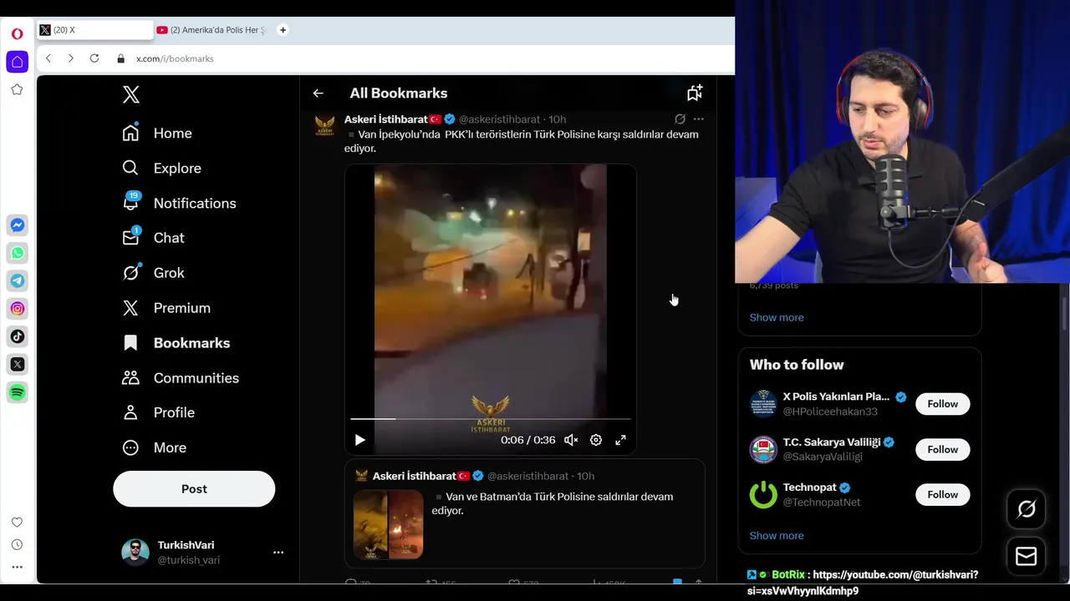Open Premium in X navigation
This screenshot has height=601, width=1070.
point(166,308)
